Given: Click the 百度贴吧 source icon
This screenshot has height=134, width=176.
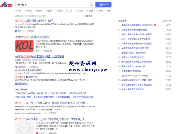Looking at the screenshot, I should (16, 67).
